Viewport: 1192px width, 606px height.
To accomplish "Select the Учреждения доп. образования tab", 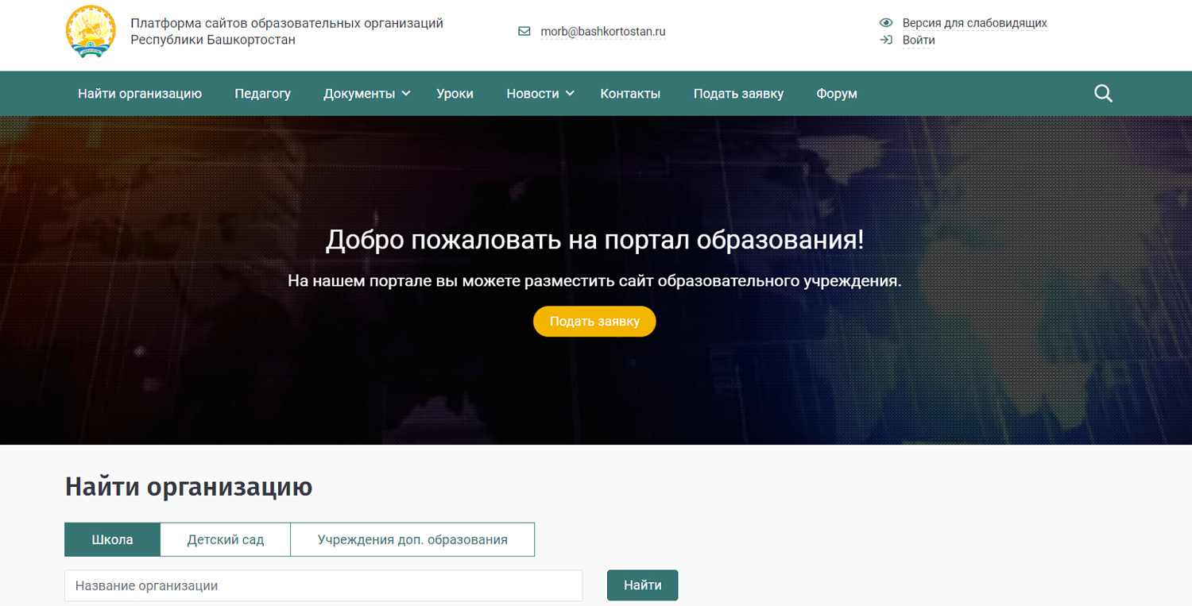I will 412,539.
